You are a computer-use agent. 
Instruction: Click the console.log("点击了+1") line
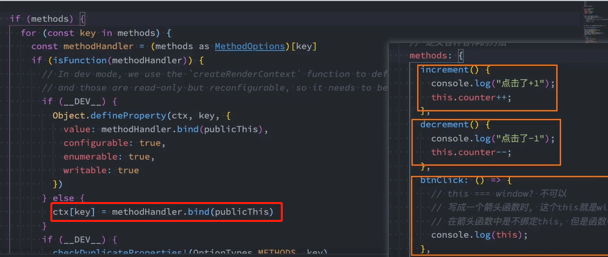tap(493, 83)
